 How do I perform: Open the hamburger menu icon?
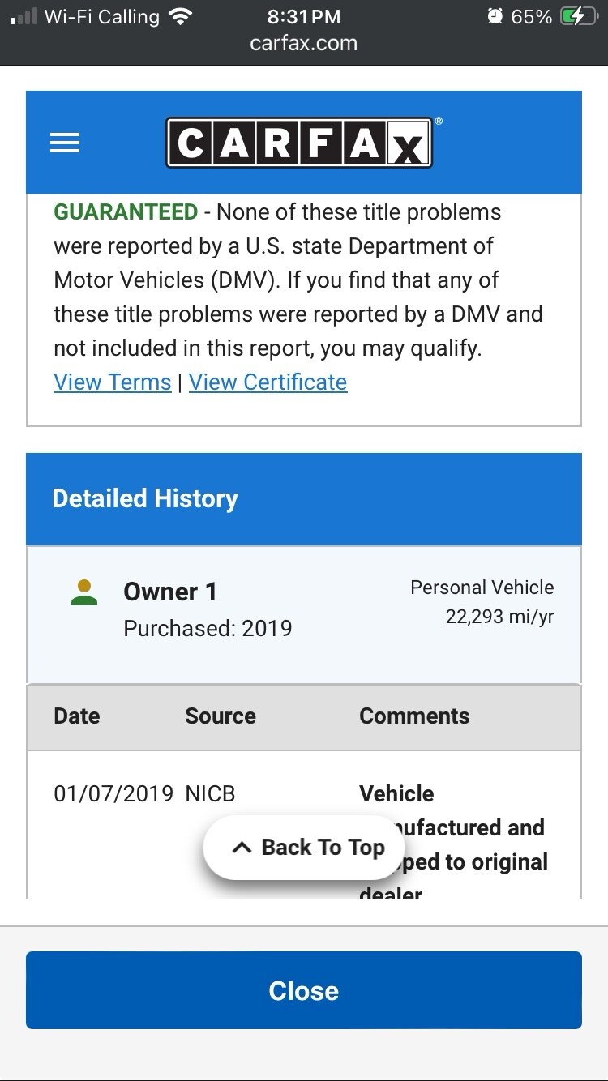click(x=65, y=143)
